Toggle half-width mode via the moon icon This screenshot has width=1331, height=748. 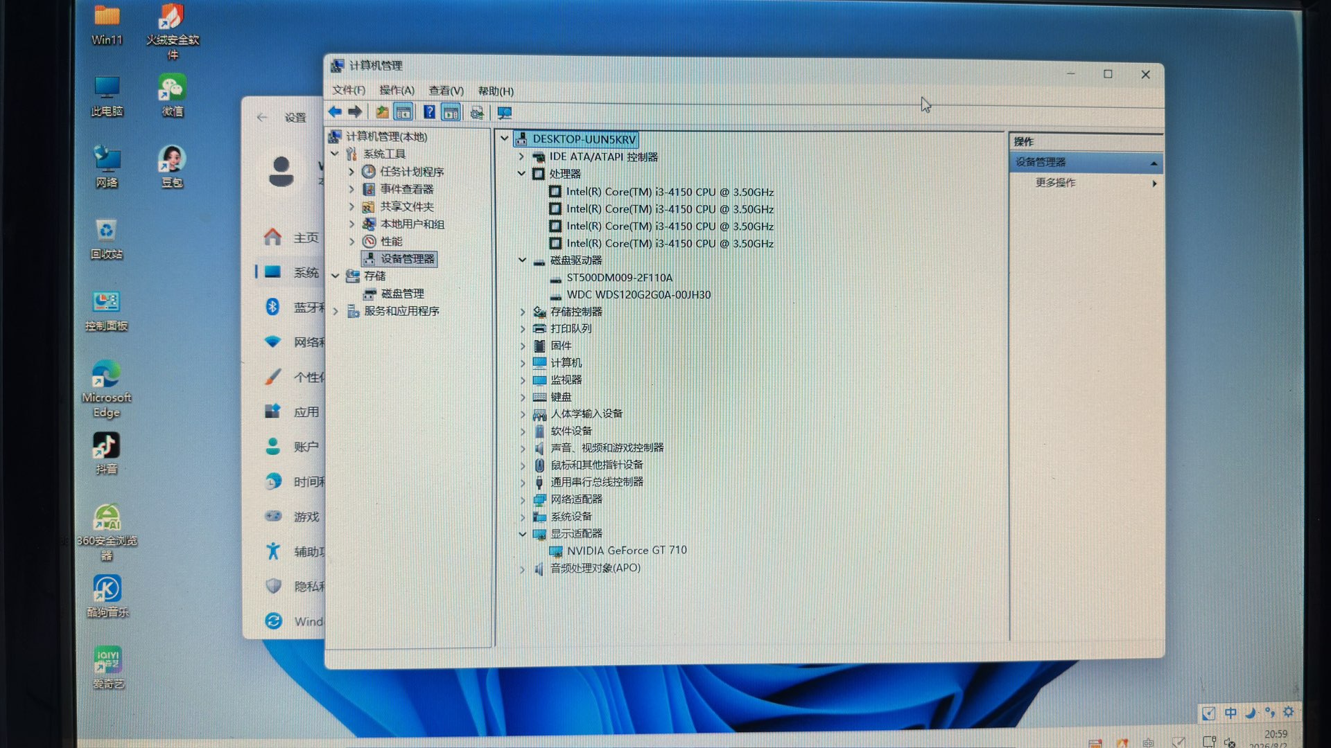coord(1251,713)
